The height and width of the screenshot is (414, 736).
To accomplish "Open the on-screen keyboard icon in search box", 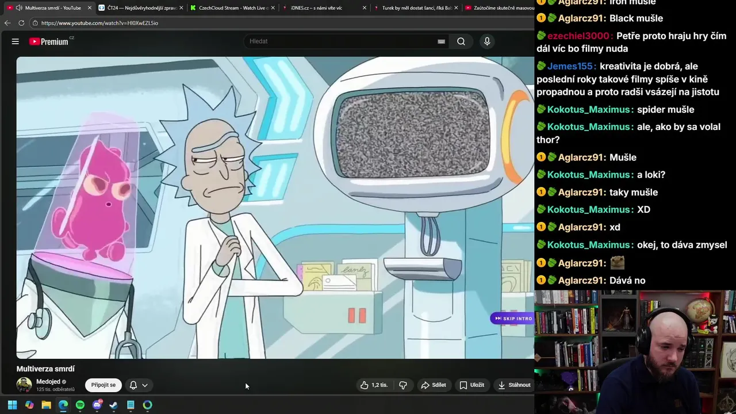I will (441, 41).
